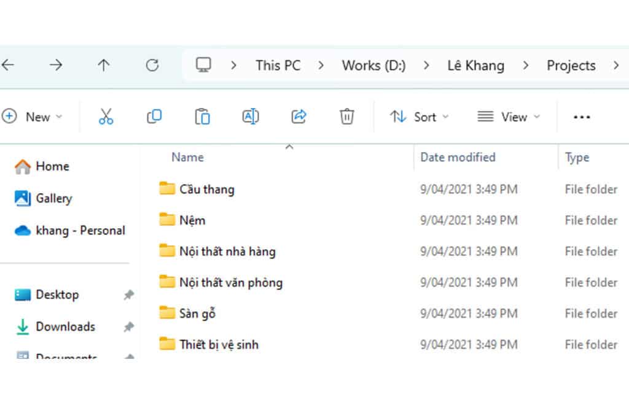Viewport: 629px width, 419px height.
Task: Sort by the Name column header
Action: click(x=187, y=157)
